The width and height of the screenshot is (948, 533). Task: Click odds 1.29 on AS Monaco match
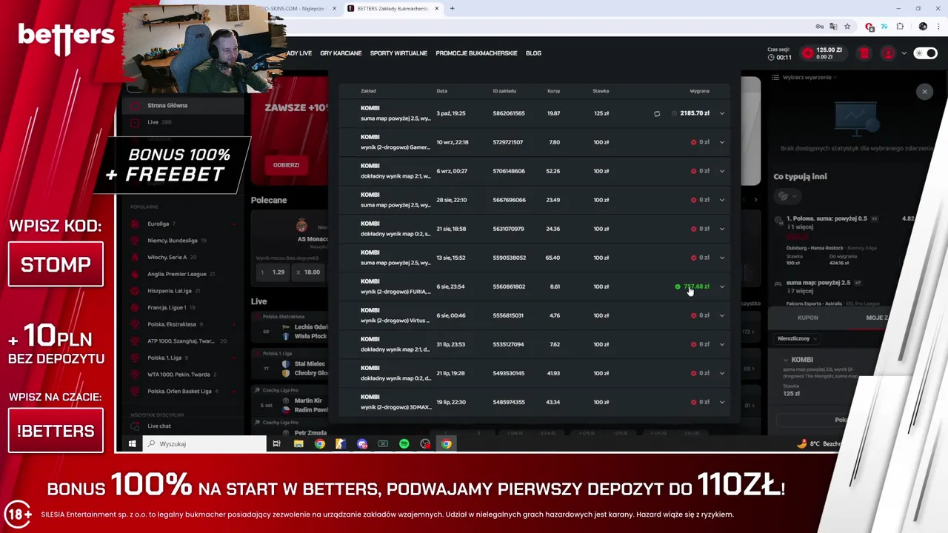pyautogui.click(x=273, y=272)
